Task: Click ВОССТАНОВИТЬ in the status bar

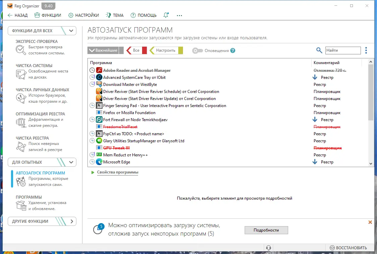Action: coord(348,248)
